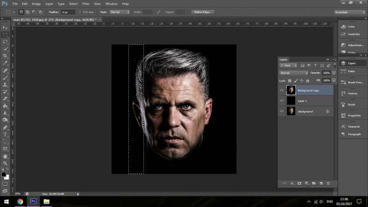Select the Eraser tool
The height and width of the screenshot is (207, 368).
coord(5,99)
